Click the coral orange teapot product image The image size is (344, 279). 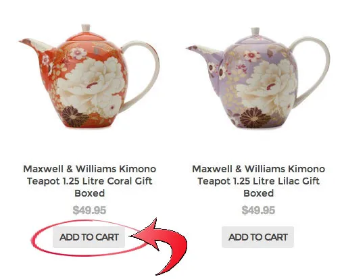[89, 76]
